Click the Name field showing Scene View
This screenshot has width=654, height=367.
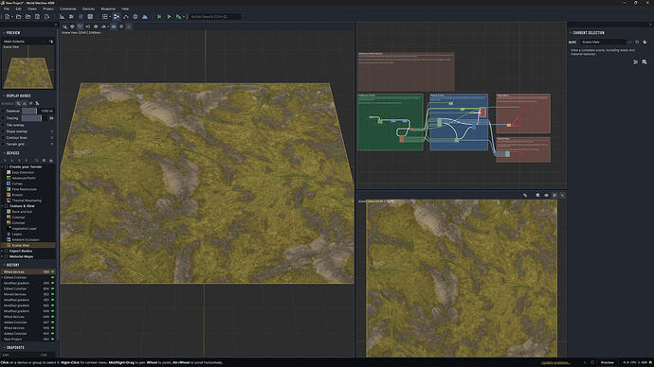point(603,42)
